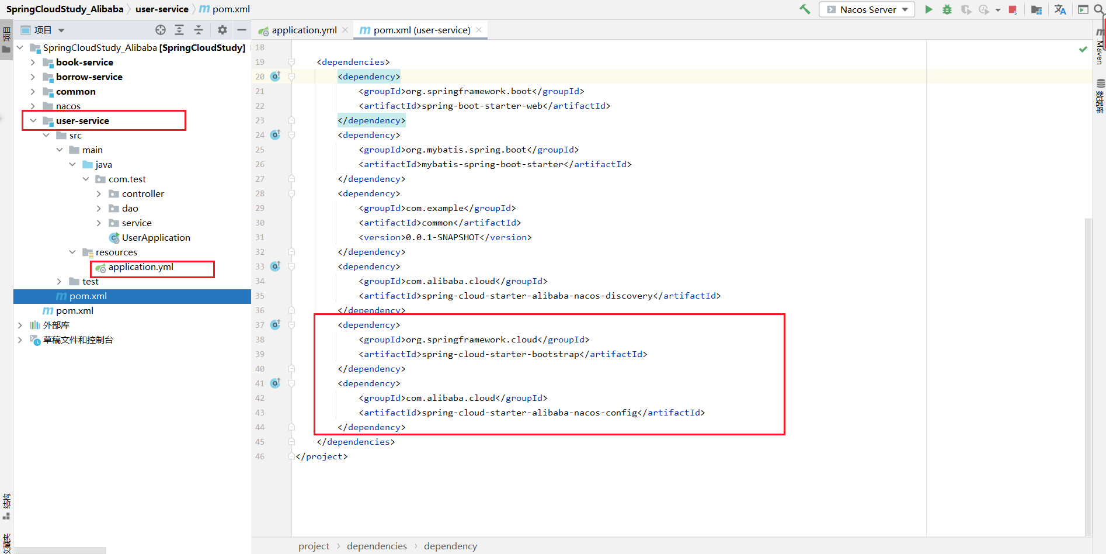Click 'dependency' in the bottom XML breadcrumb
Screen dimensions: 1106x554
point(450,546)
